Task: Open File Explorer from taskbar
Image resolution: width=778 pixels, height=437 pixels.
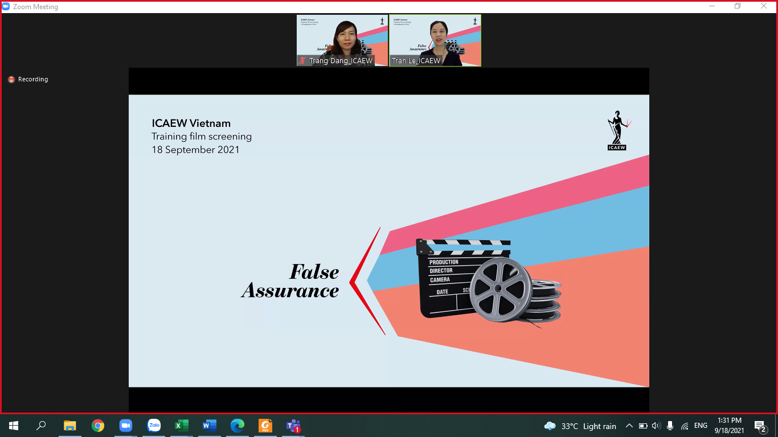Action: [69, 426]
